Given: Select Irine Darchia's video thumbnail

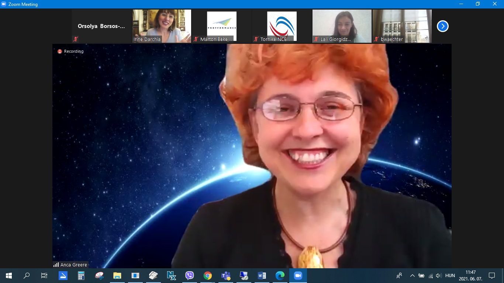Looking at the screenshot, I should (x=162, y=26).
